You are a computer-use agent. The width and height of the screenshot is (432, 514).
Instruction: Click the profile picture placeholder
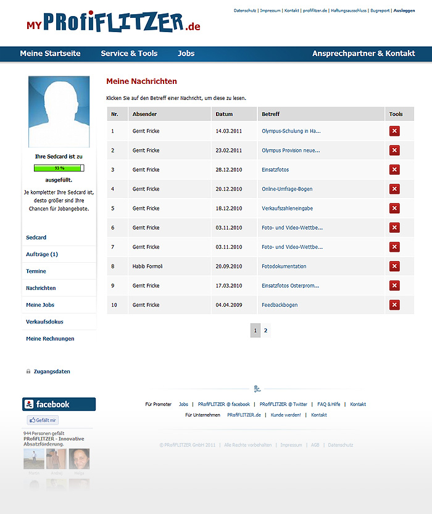59,112
